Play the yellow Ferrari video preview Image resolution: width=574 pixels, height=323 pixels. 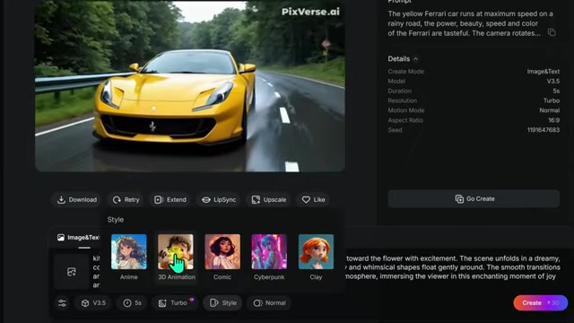(x=190, y=86)
